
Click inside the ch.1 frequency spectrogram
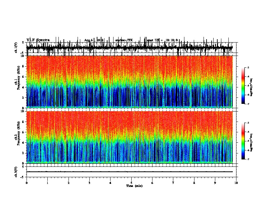[129, 82]
